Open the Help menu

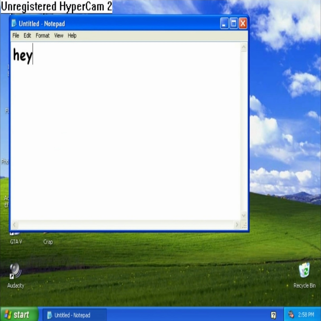pos(72,36)
